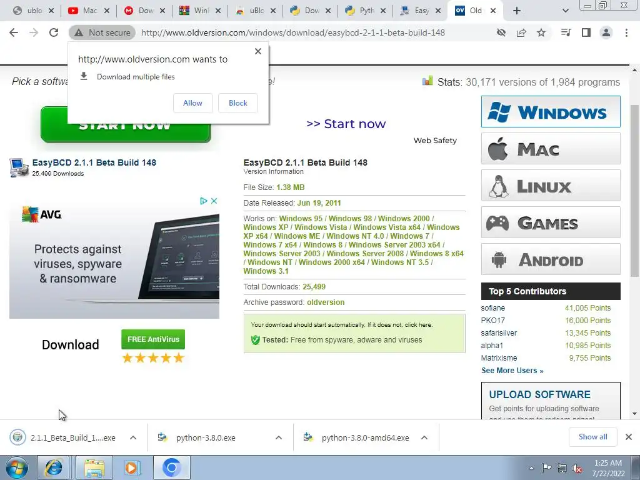This screenshot has height=480, width=640.
Task: Select the Android platform button
Action: click(x=551, y=259)
